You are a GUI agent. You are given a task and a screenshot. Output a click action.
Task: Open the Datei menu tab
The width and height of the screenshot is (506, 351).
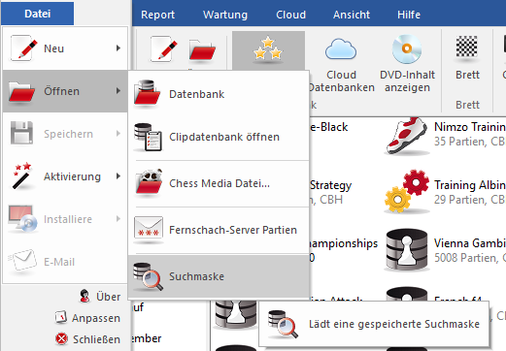pos(37,14)
